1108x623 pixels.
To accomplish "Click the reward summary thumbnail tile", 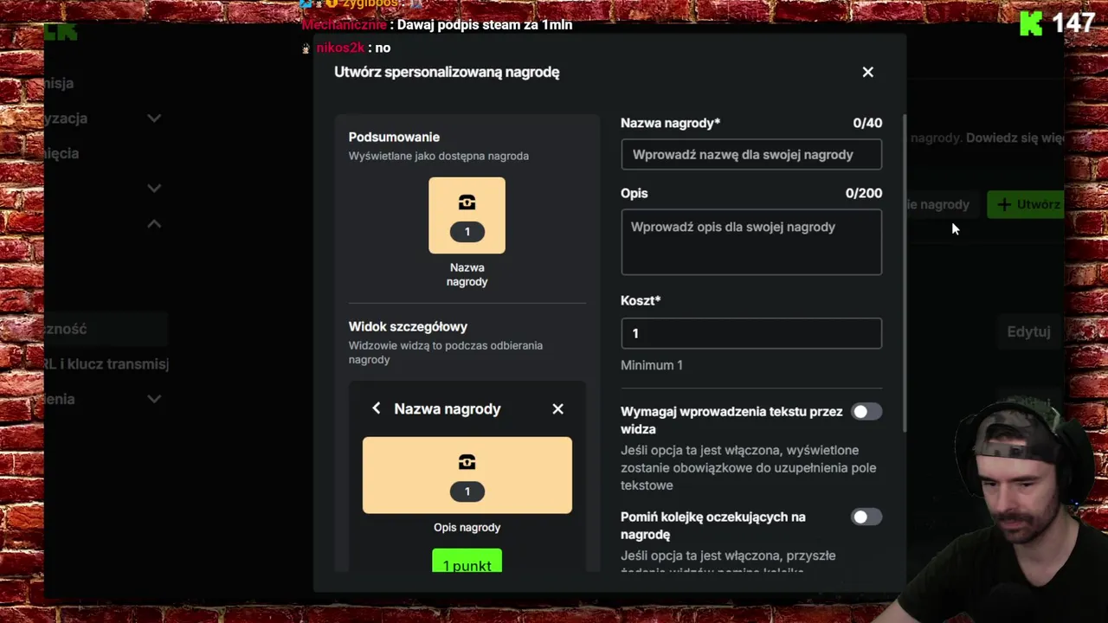I will [467, 215].
